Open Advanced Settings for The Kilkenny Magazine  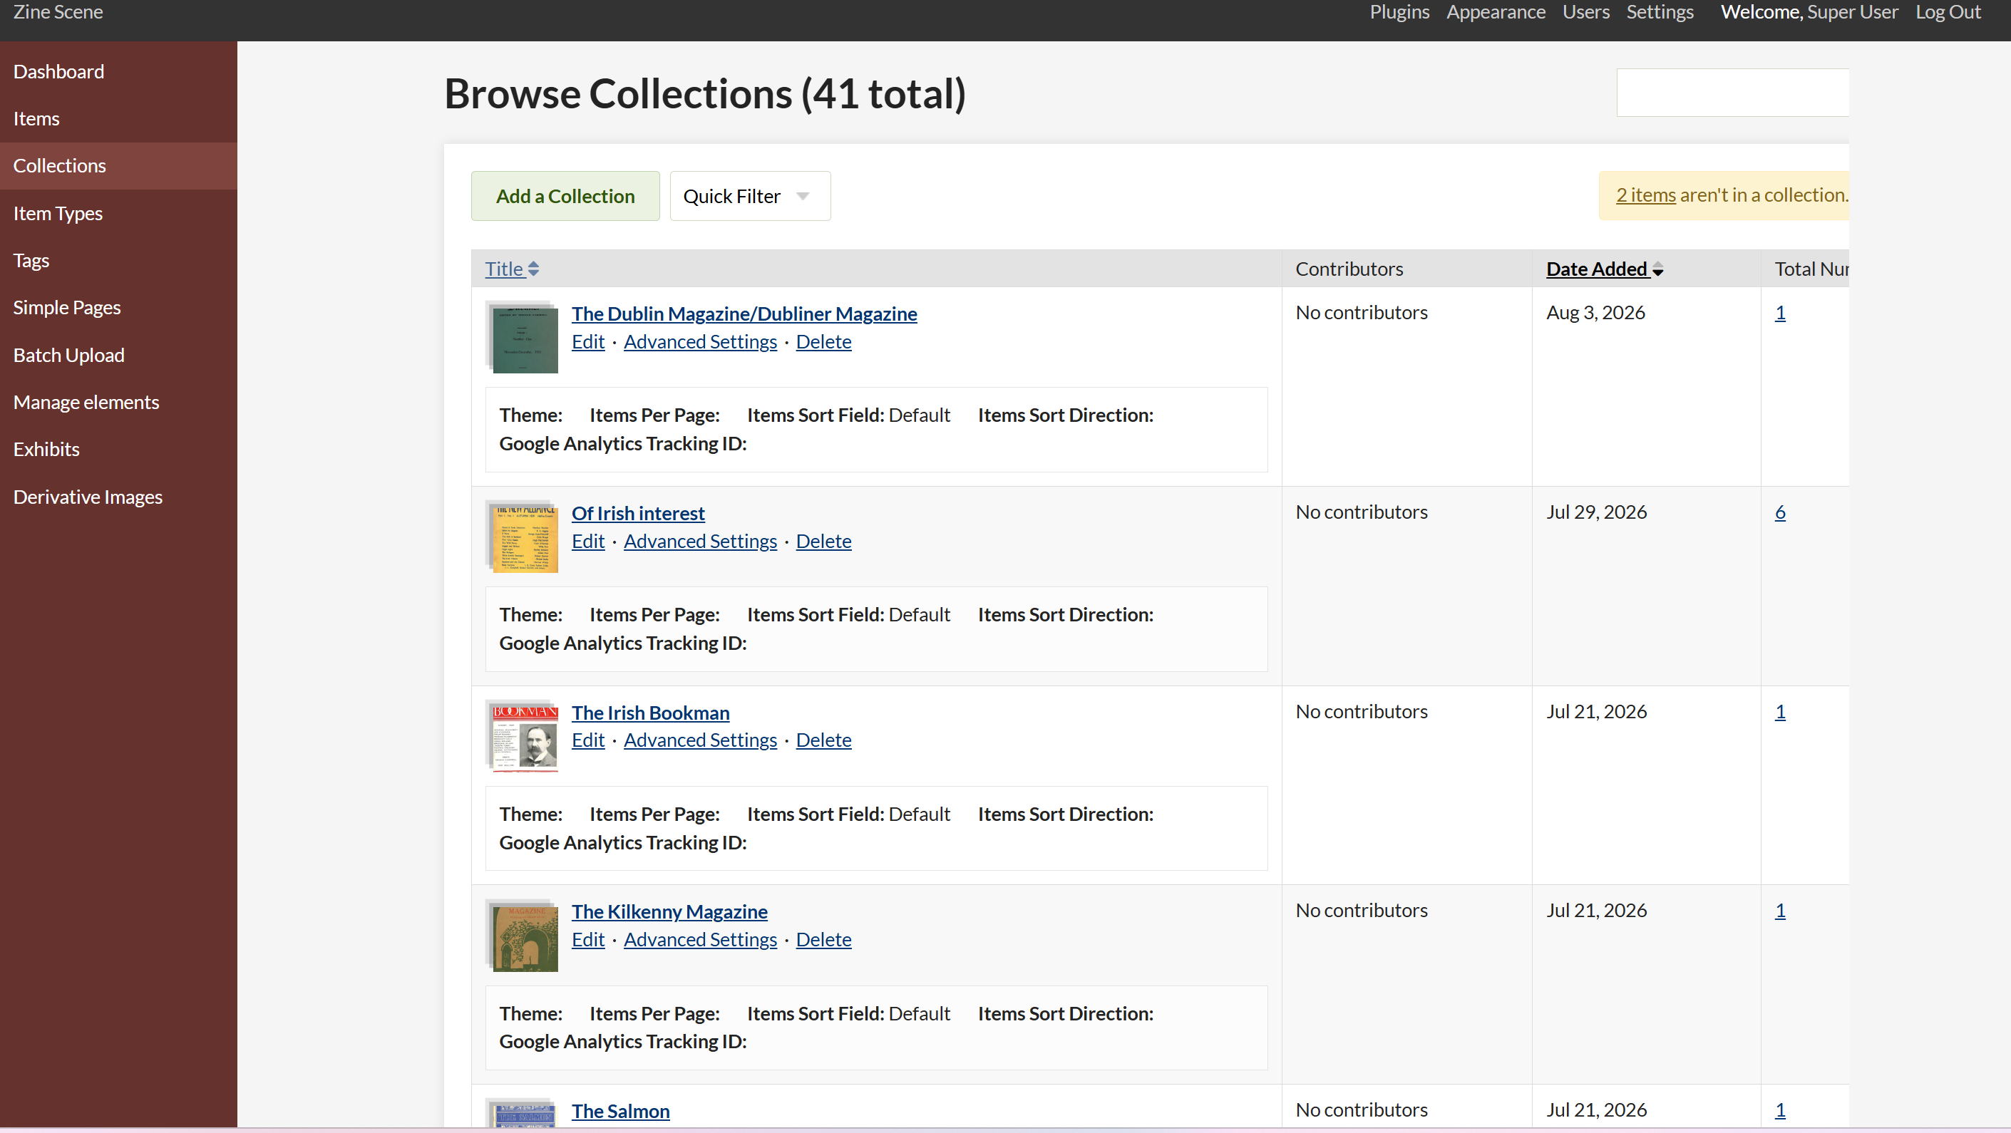pyautogui.click(x=700, y=941)
